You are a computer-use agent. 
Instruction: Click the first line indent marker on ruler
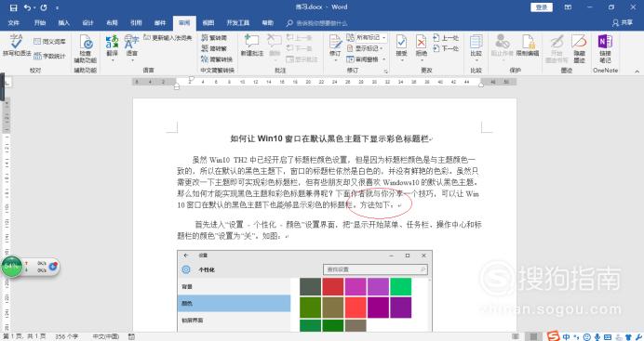click(x=191, y=79)
